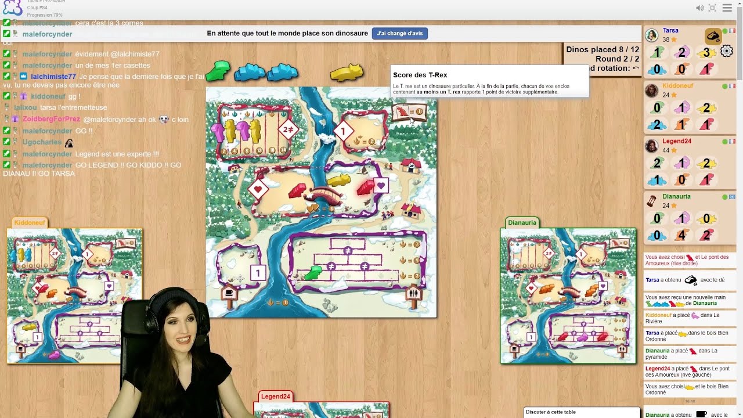Click the "Dinos placed 8 / 12" counter text
Screen dimensions: 743x418
pos(603,50)
